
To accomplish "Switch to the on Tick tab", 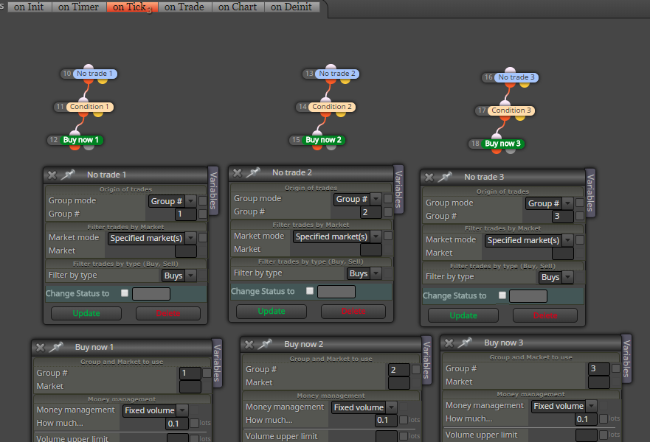I will click(132, 7).
